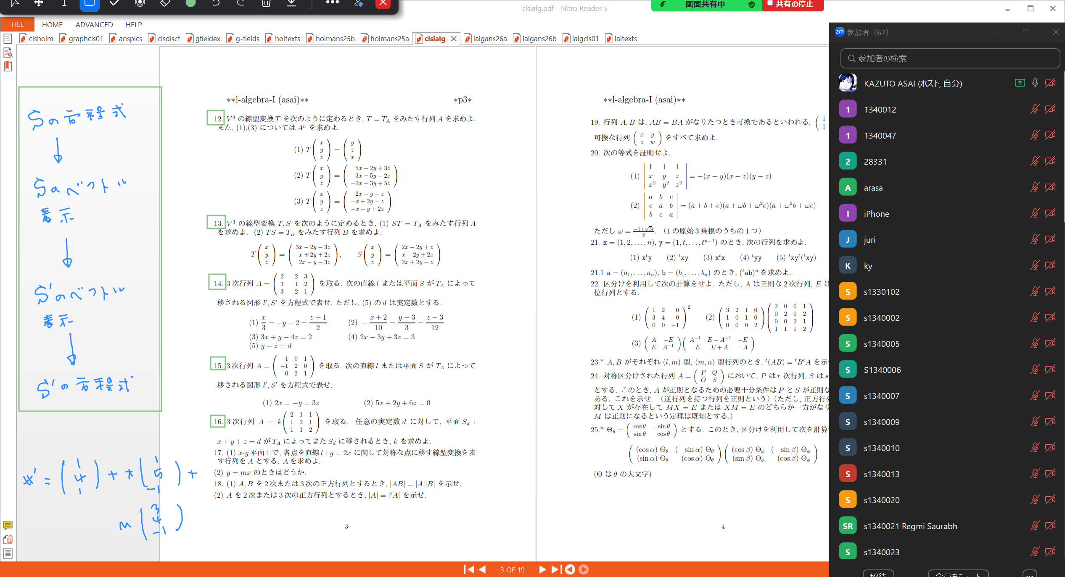
Task: Open the Pages panel in left sidebar
Action: (x=8, y=39)
